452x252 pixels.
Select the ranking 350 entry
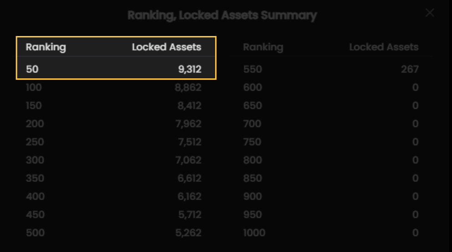pyautogui.click(x=35, y=178)
